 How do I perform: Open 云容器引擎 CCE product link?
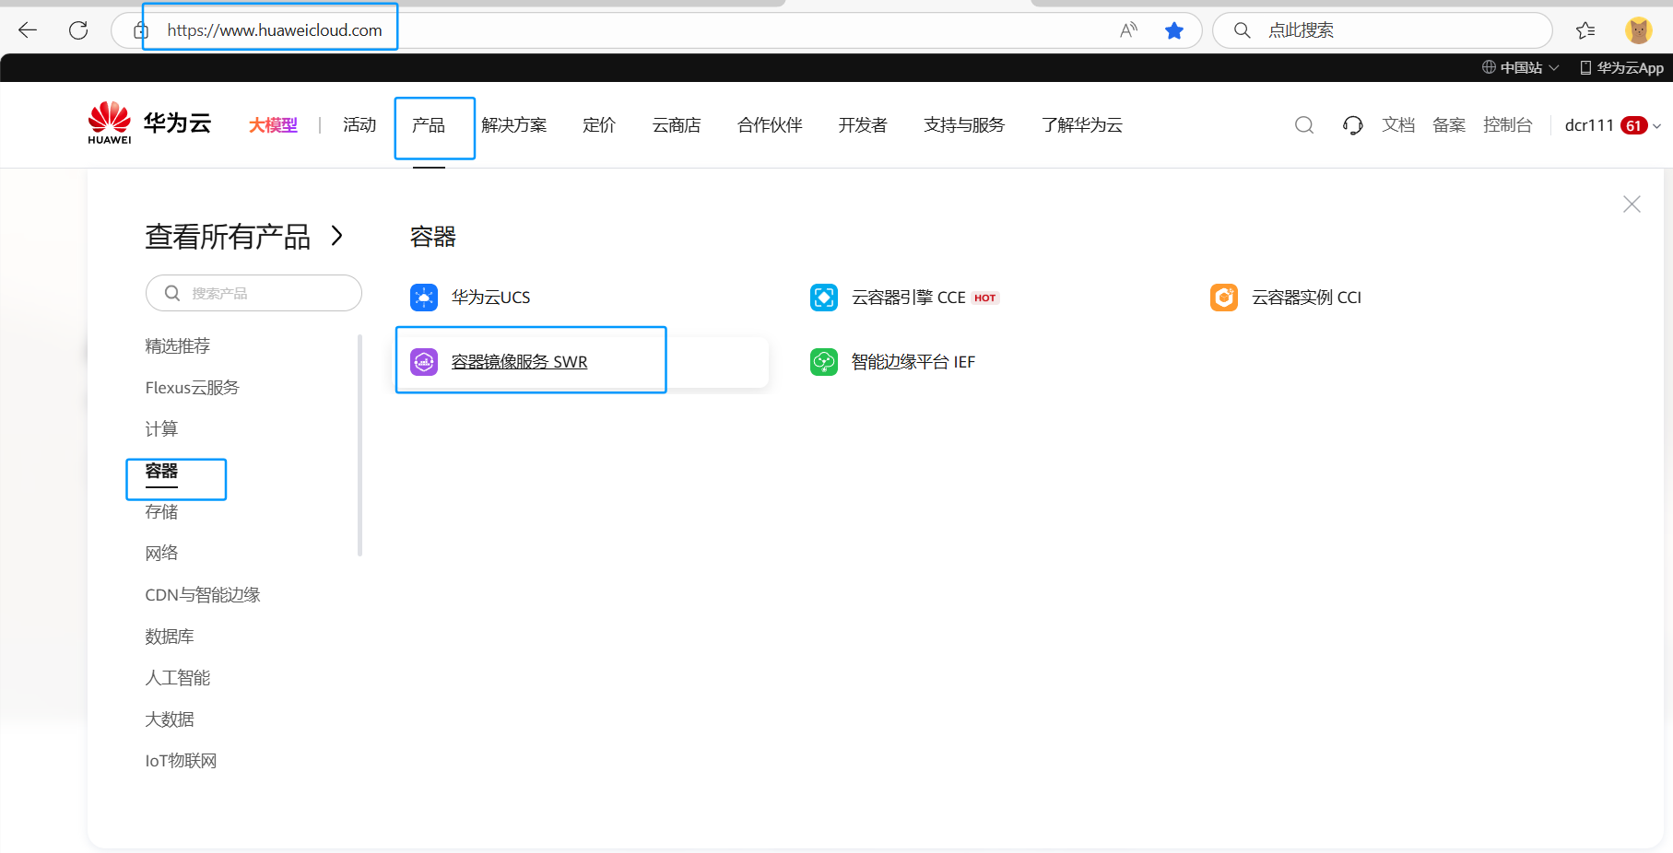(x=909, y=298)
